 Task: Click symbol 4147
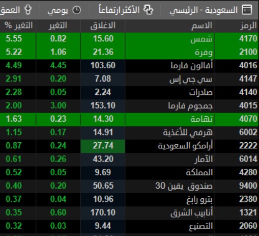pos(248,79)
